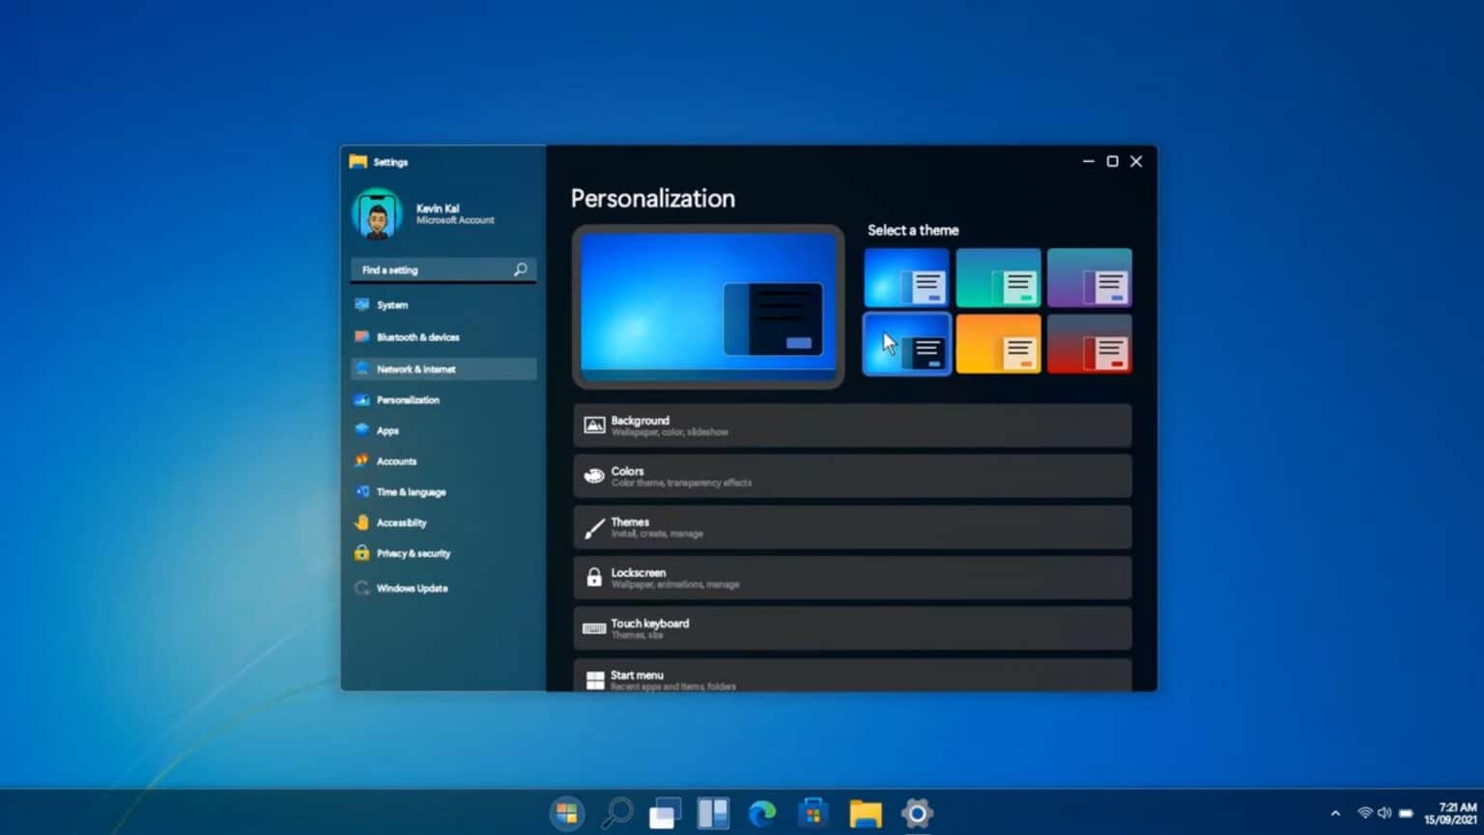Open the Themes settings section
1484x835 pixels.
coord(851,526)
